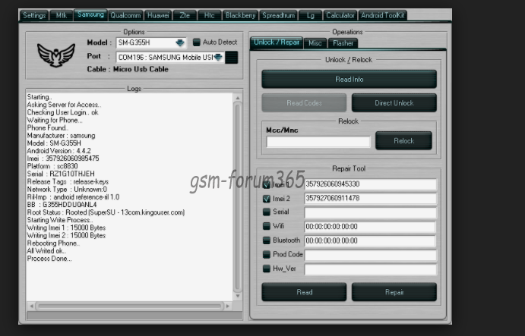This screenshot has height=336, width=525.
Task: Click the dark square button beside Port
Action: point(232,57)
